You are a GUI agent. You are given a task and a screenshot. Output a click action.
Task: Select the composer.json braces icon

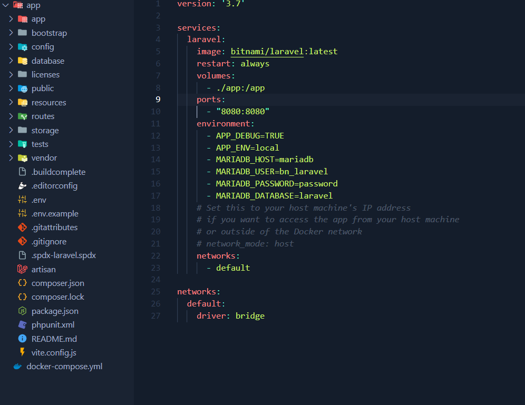click(x=23, y=283)
